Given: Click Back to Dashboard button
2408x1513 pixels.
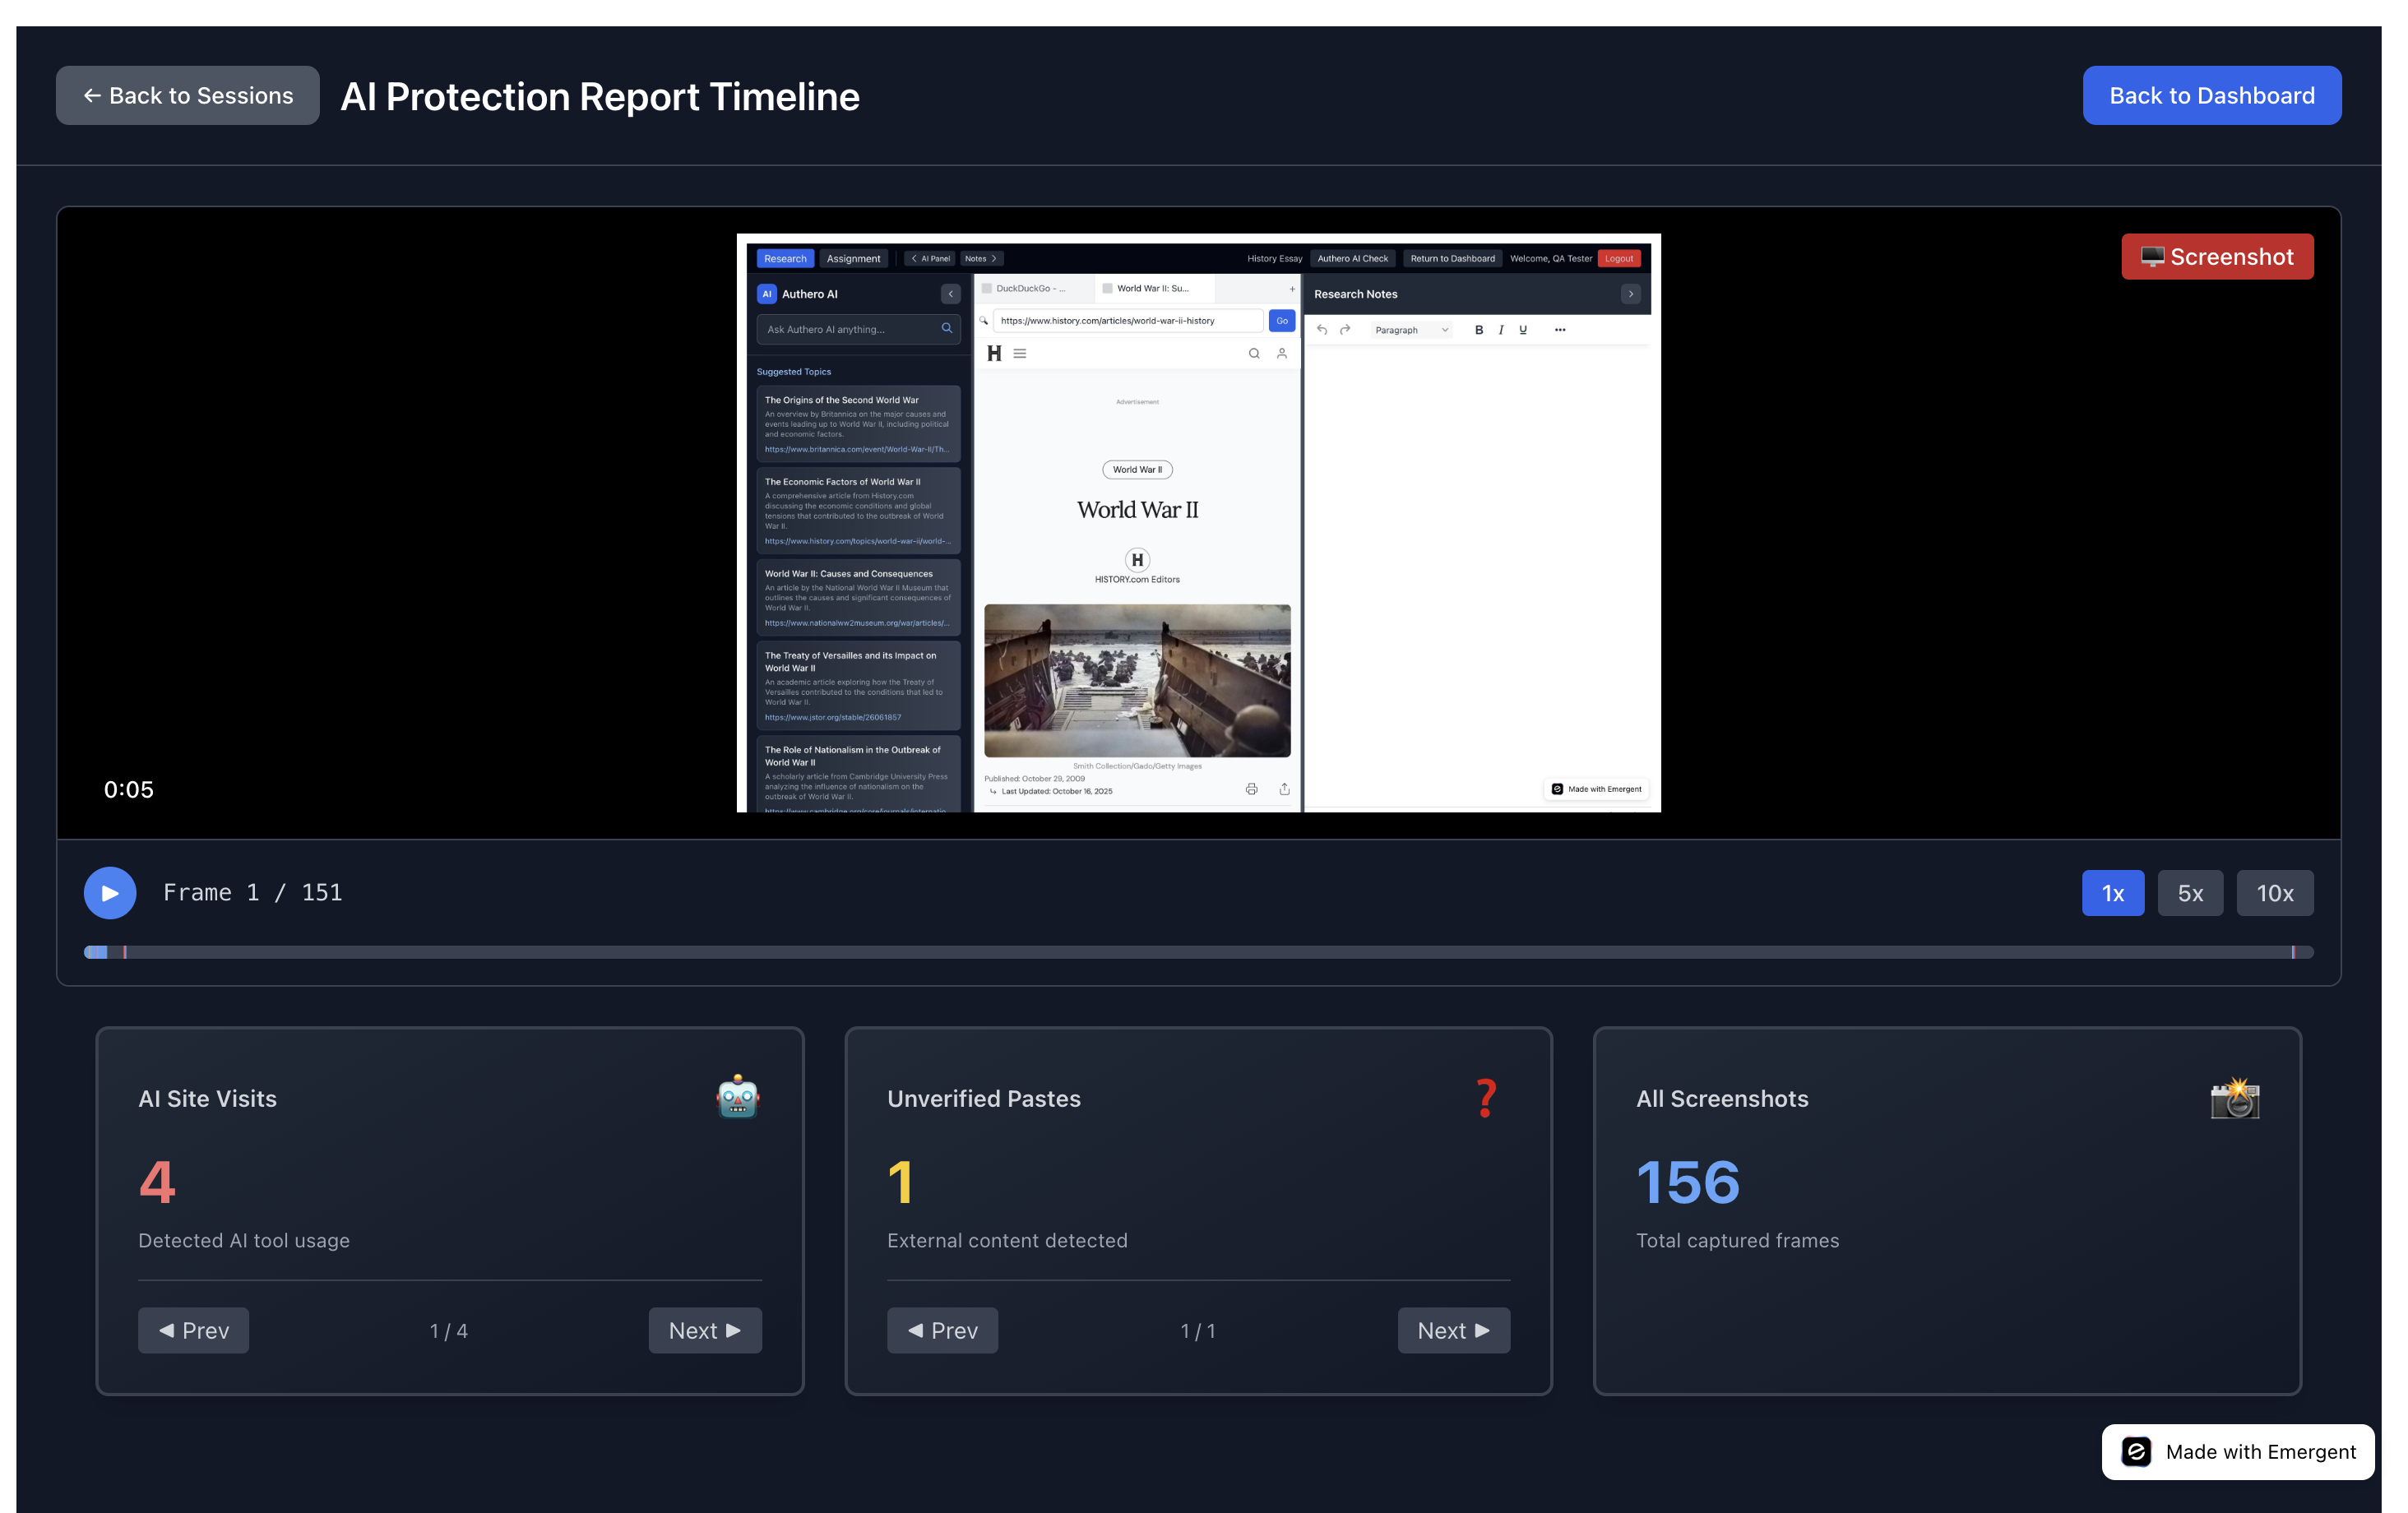Looking at the screenshot, I should (2211, 95).
